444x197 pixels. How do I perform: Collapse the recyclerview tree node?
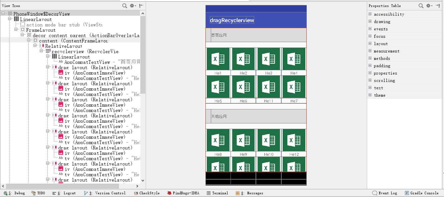[41, 51]
